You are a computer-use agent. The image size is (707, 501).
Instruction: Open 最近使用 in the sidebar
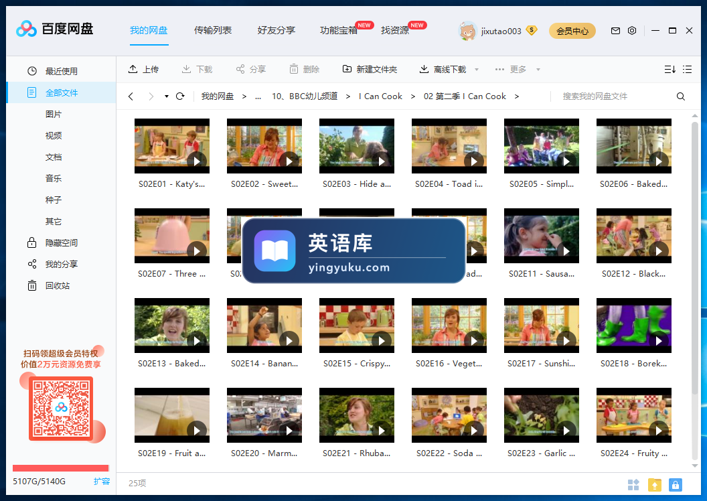pos(61,71)
